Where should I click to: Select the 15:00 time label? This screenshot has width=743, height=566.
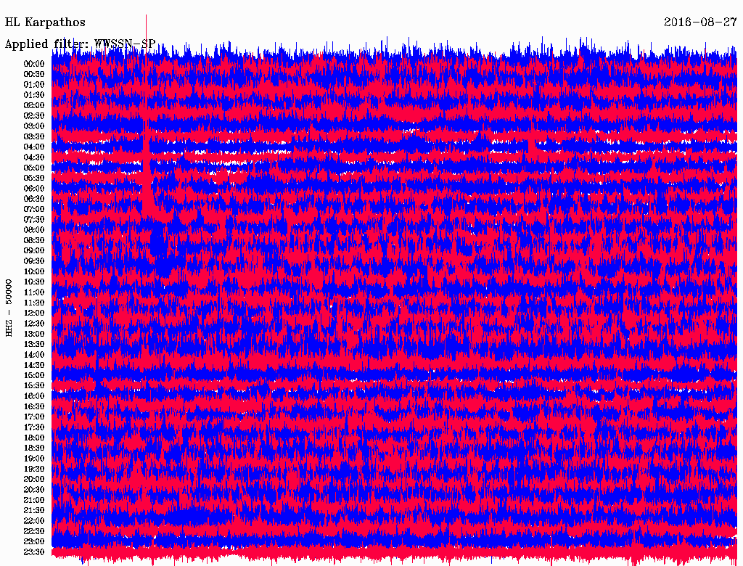tap(34, 375)
